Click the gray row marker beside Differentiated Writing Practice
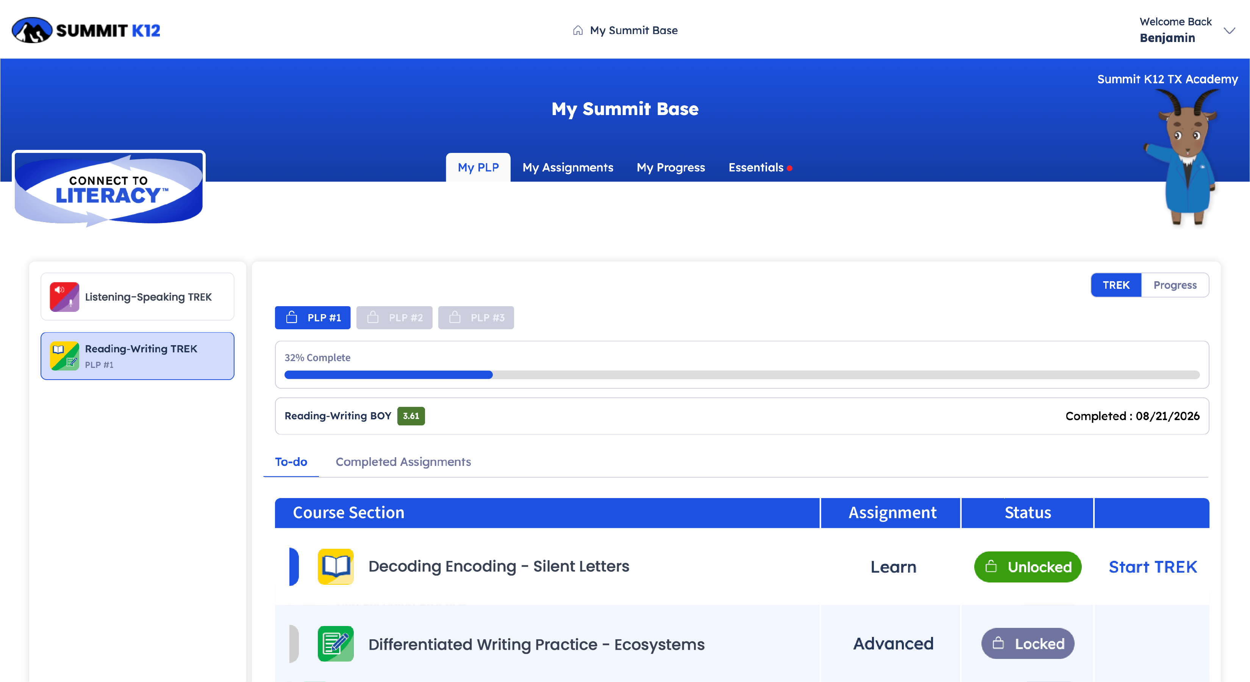Viewport: 1250px width, 682px height. (294, 644)
